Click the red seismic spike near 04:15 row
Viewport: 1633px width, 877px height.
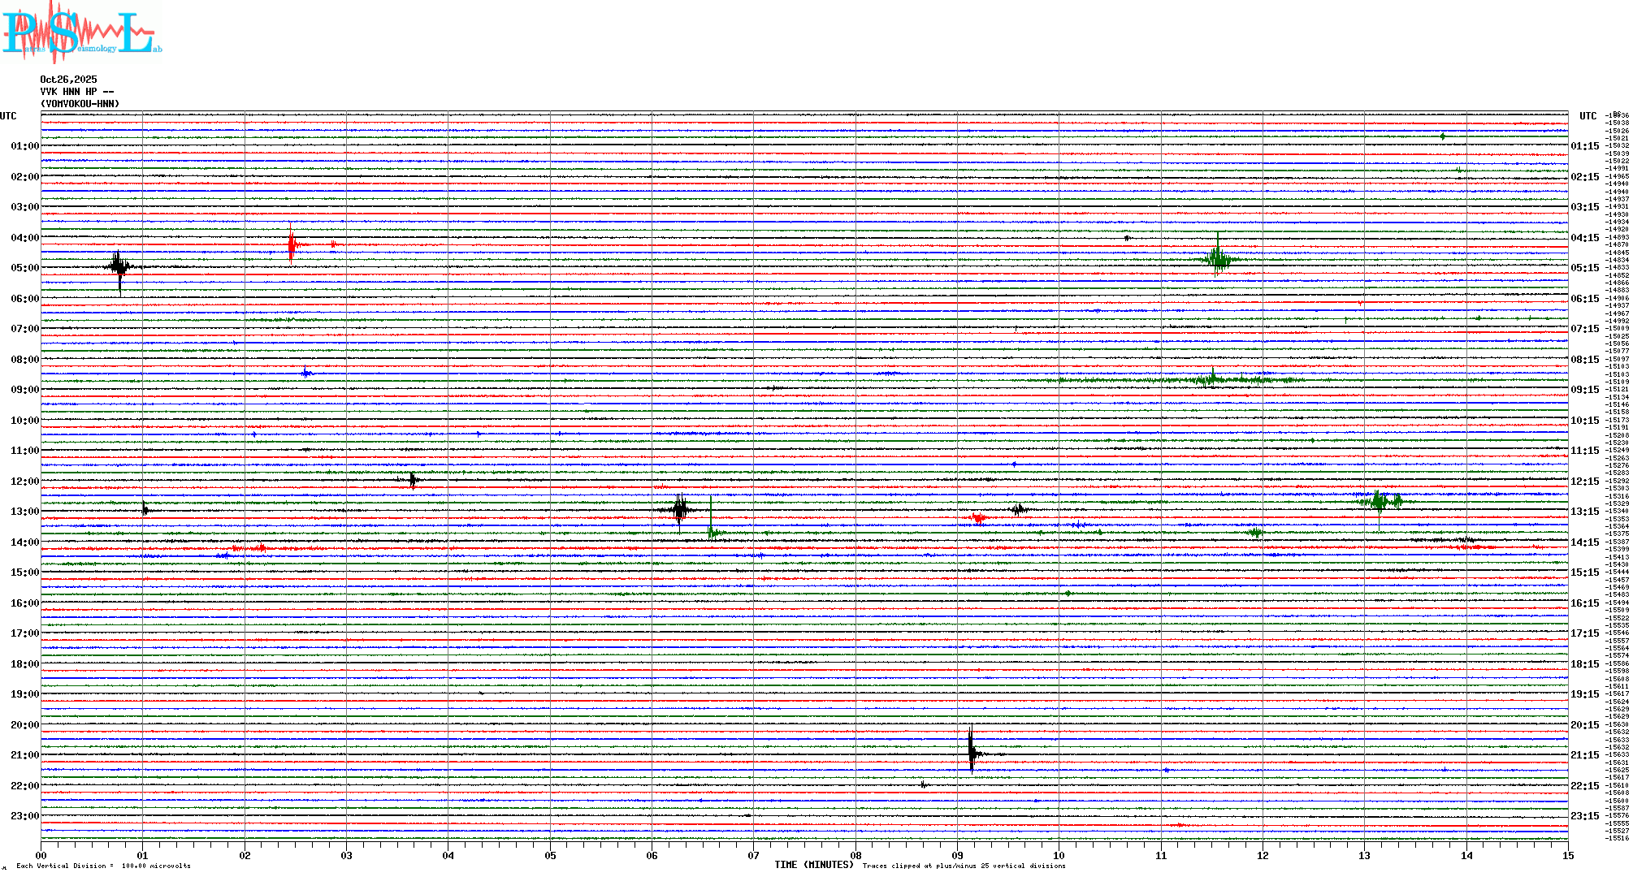292,244
